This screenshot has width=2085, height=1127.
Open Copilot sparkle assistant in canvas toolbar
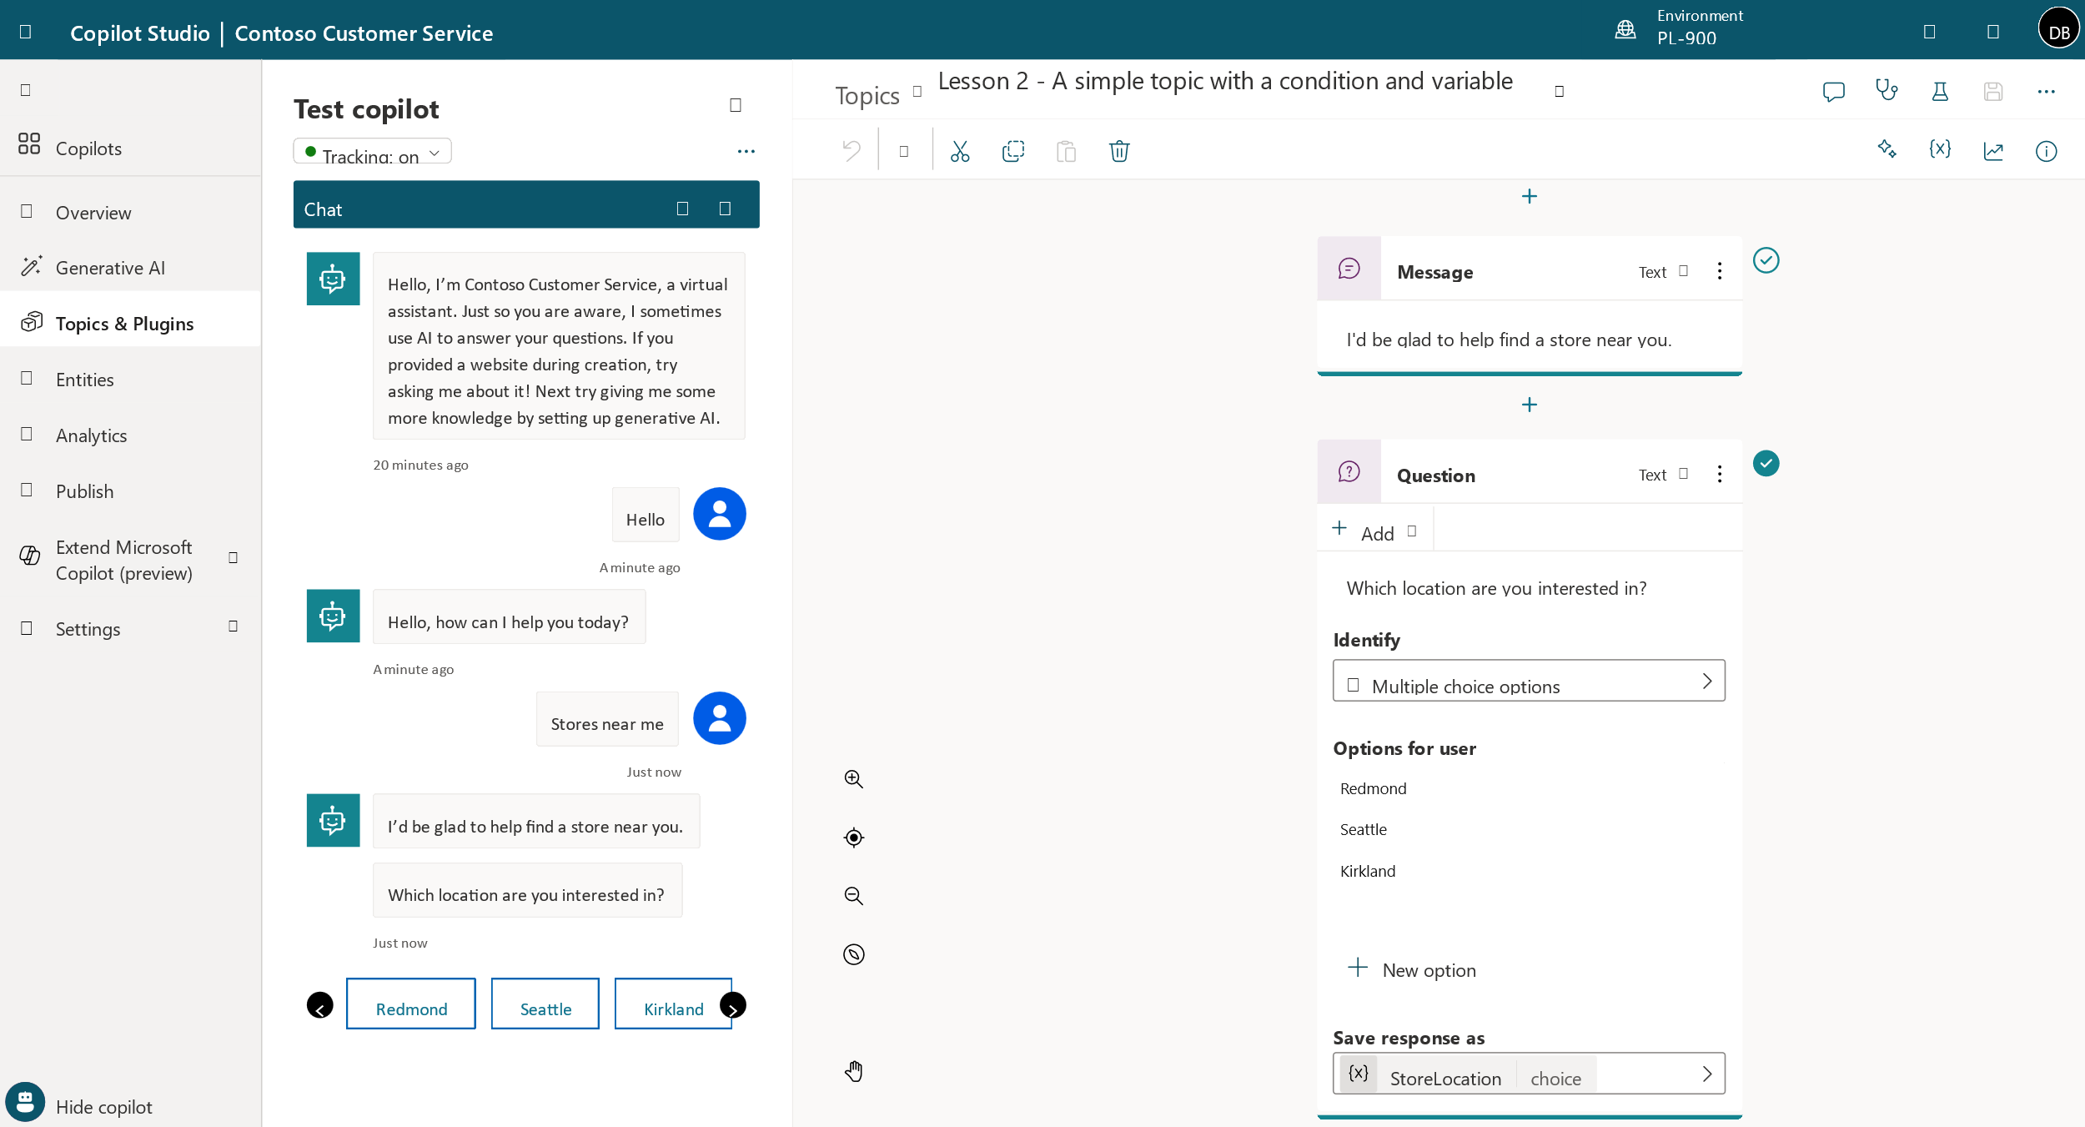tap(1887, 150)
